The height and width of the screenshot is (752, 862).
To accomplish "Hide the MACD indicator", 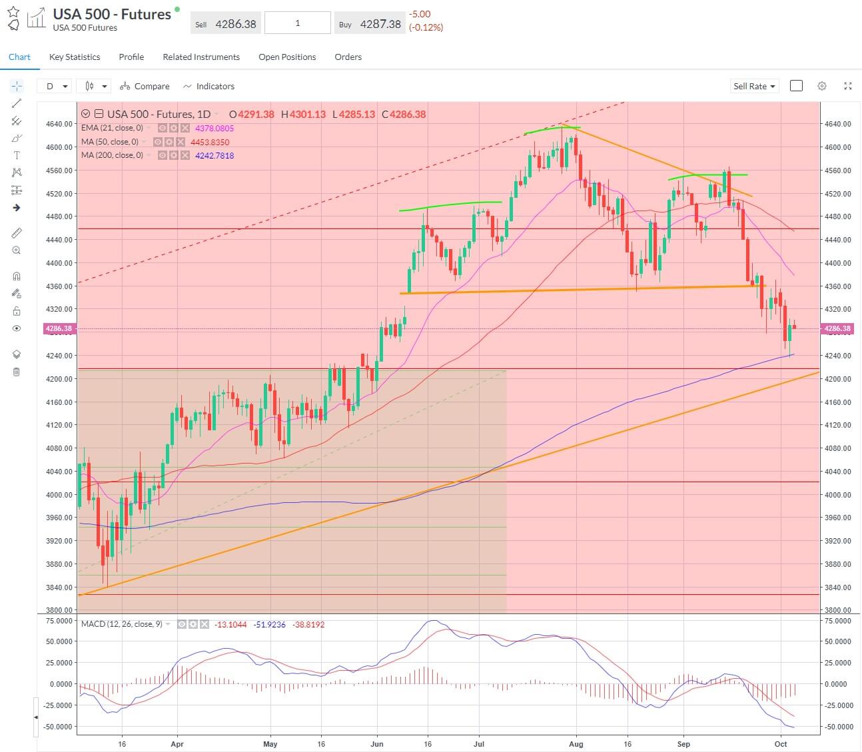I will (183, 624).
